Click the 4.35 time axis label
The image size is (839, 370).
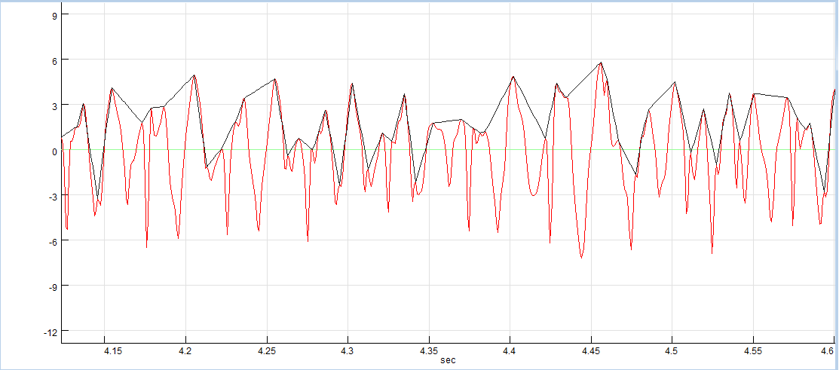[x=428, y=351]
